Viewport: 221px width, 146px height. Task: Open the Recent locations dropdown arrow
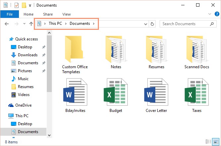[x=24, y=24]
